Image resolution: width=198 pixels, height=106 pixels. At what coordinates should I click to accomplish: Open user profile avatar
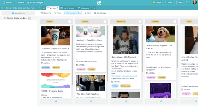pos(195,2)
